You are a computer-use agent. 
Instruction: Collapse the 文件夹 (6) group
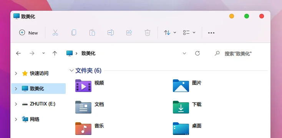point(71,71)
